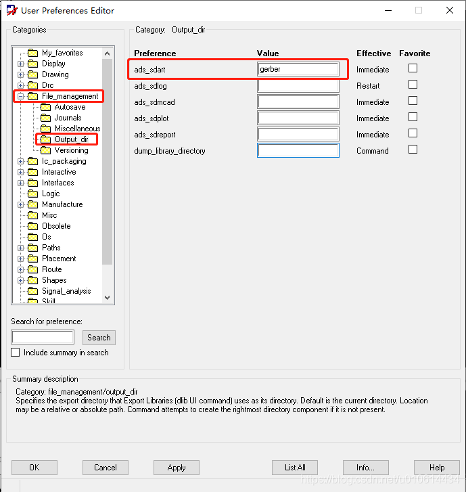Check the Favorite box for dump_library_directory
Viewport: 466px width, 492px height.
pyautogui.click(x=413, y=150)
